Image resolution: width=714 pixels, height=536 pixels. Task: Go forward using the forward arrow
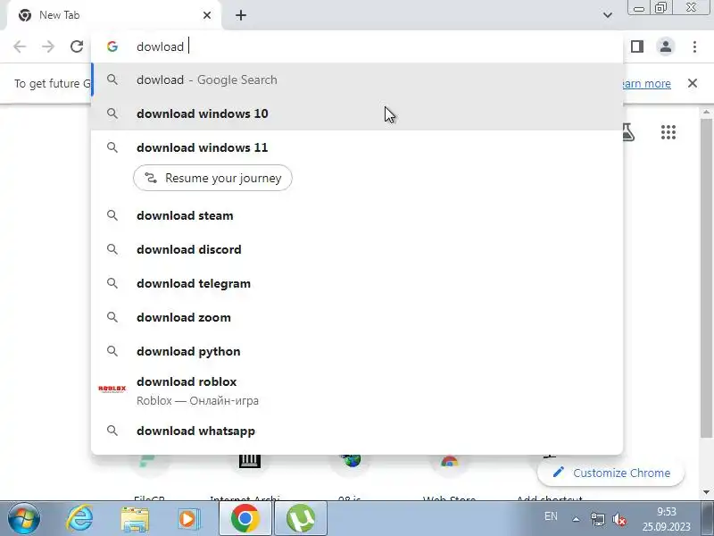click(48, 46)
